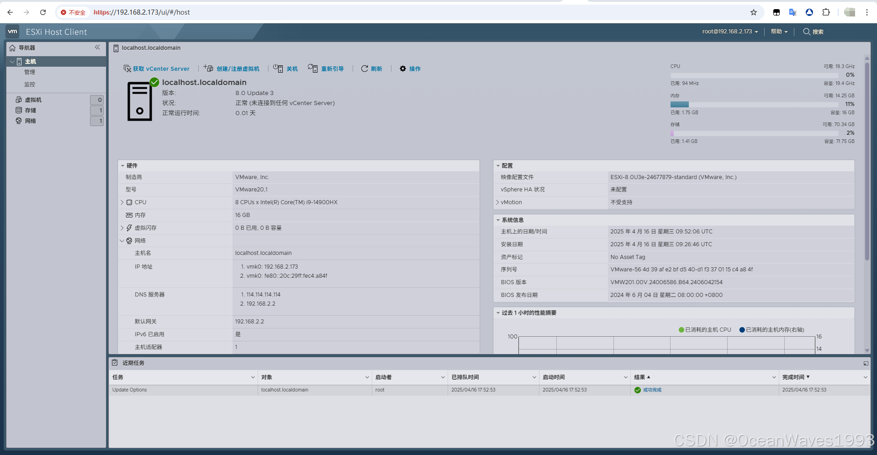Click the browser forward arrow
This screenshot has width=877, height=455.
click(x=26, y=12)
